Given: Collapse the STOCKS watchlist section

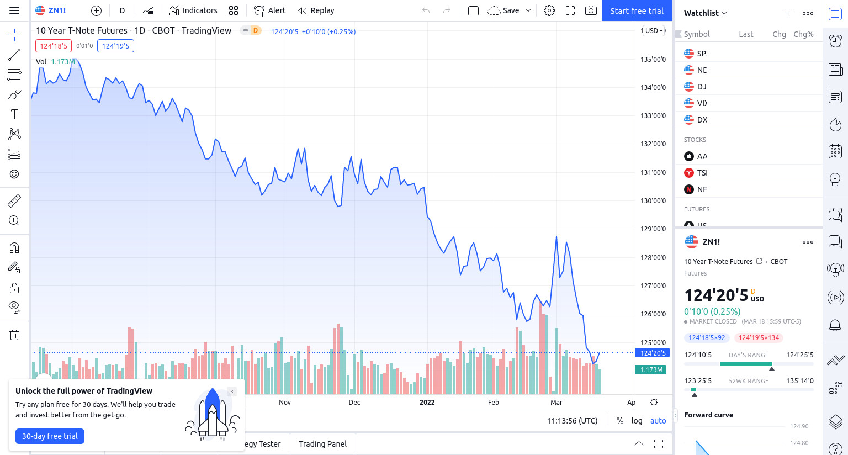Looking at the screenshot, I should click(695, 140).
